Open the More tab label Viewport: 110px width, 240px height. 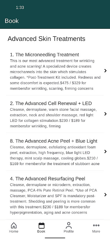click(96, 231)
